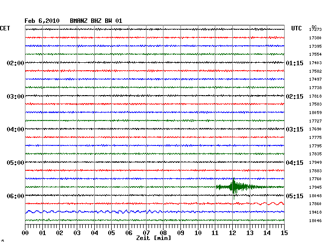The image size is (324, 246).
Task: Select the CET time label '03:00'
Action: [15, 97]
